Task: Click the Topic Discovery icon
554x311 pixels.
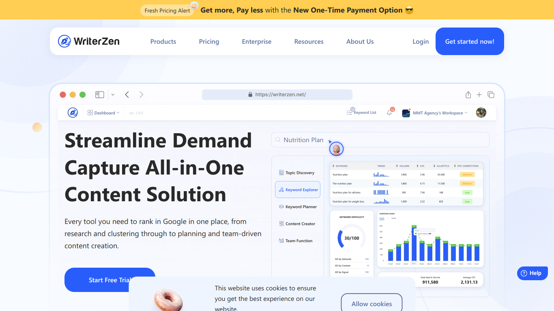Action: pos(281,173)
